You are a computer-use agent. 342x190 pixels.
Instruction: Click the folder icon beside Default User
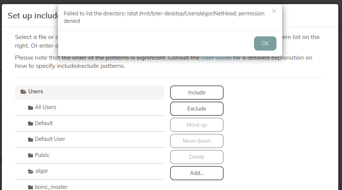point(31,139)
